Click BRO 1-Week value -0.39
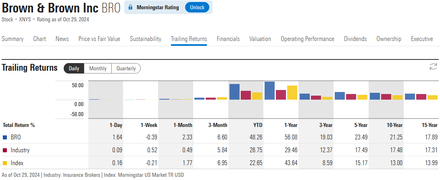 click(152, 137)
